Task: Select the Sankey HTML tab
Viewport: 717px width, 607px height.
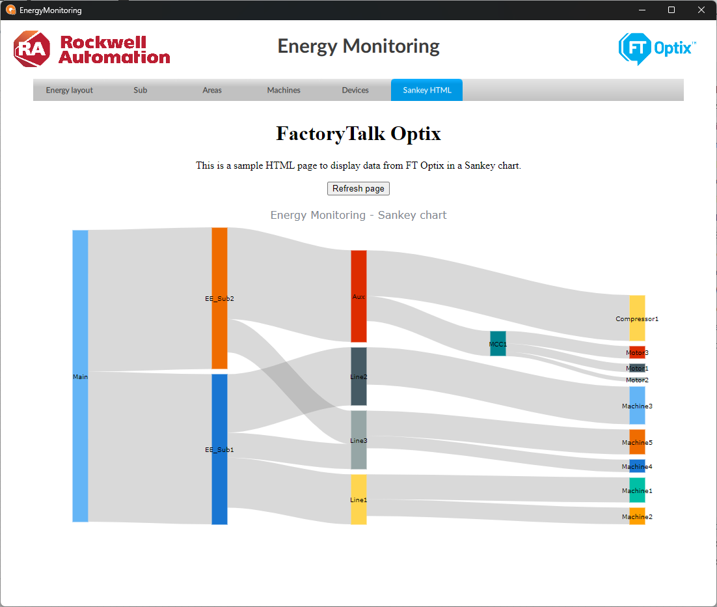Action: tap(427, 91)
